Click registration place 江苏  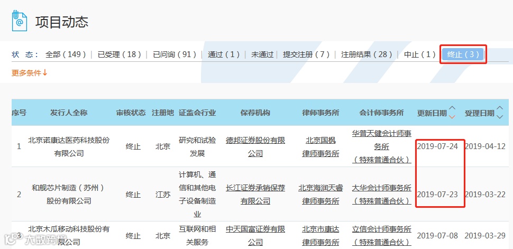[x=163, y=195]
